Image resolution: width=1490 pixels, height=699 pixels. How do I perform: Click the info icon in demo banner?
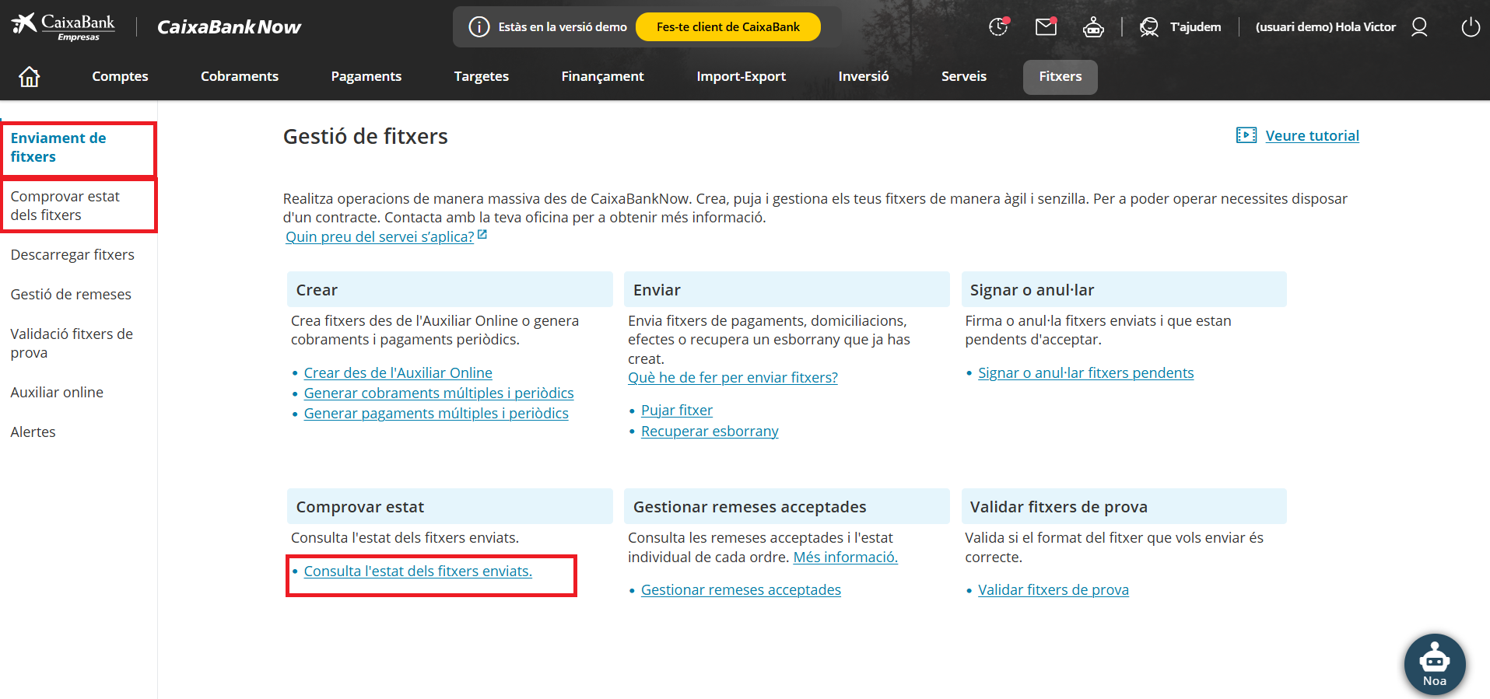click(x=479, y=27)
